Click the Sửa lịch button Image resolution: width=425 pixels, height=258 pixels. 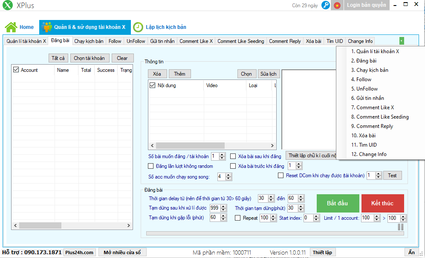click(x=268, y=74)
